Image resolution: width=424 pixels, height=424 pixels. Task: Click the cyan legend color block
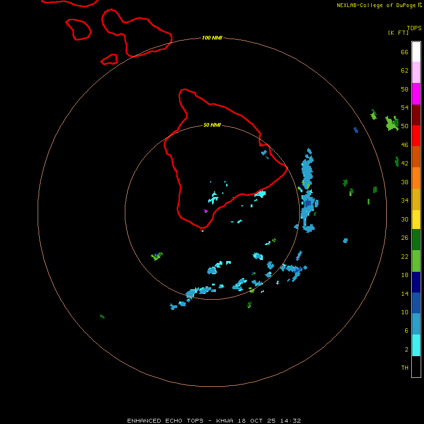416,345
